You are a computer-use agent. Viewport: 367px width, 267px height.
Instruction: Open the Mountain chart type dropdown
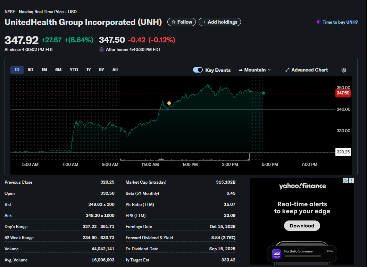tap(255, 70)
